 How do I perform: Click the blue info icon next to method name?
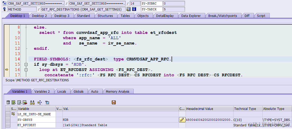click(x=134, y=9)
